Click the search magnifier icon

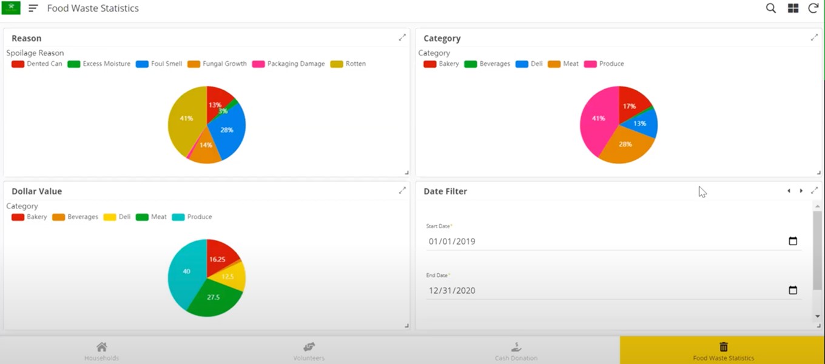(x=770, y=8)
